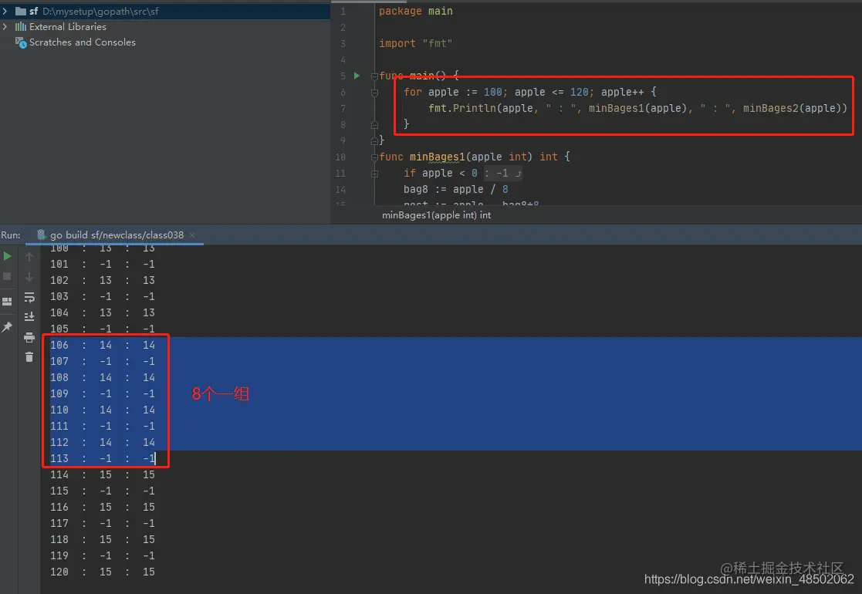Close the go build sf/newclass/class038 tab
The height and width of the screenshot is (594, 862).
pyautogui.click(x=192, y=235)
